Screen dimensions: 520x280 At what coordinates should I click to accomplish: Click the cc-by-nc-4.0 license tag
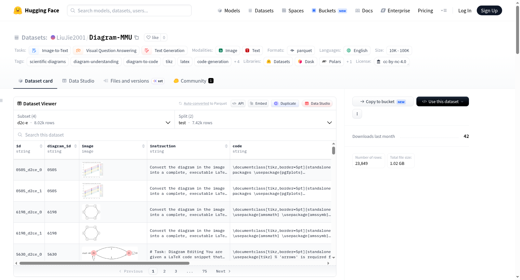(392, 61)
